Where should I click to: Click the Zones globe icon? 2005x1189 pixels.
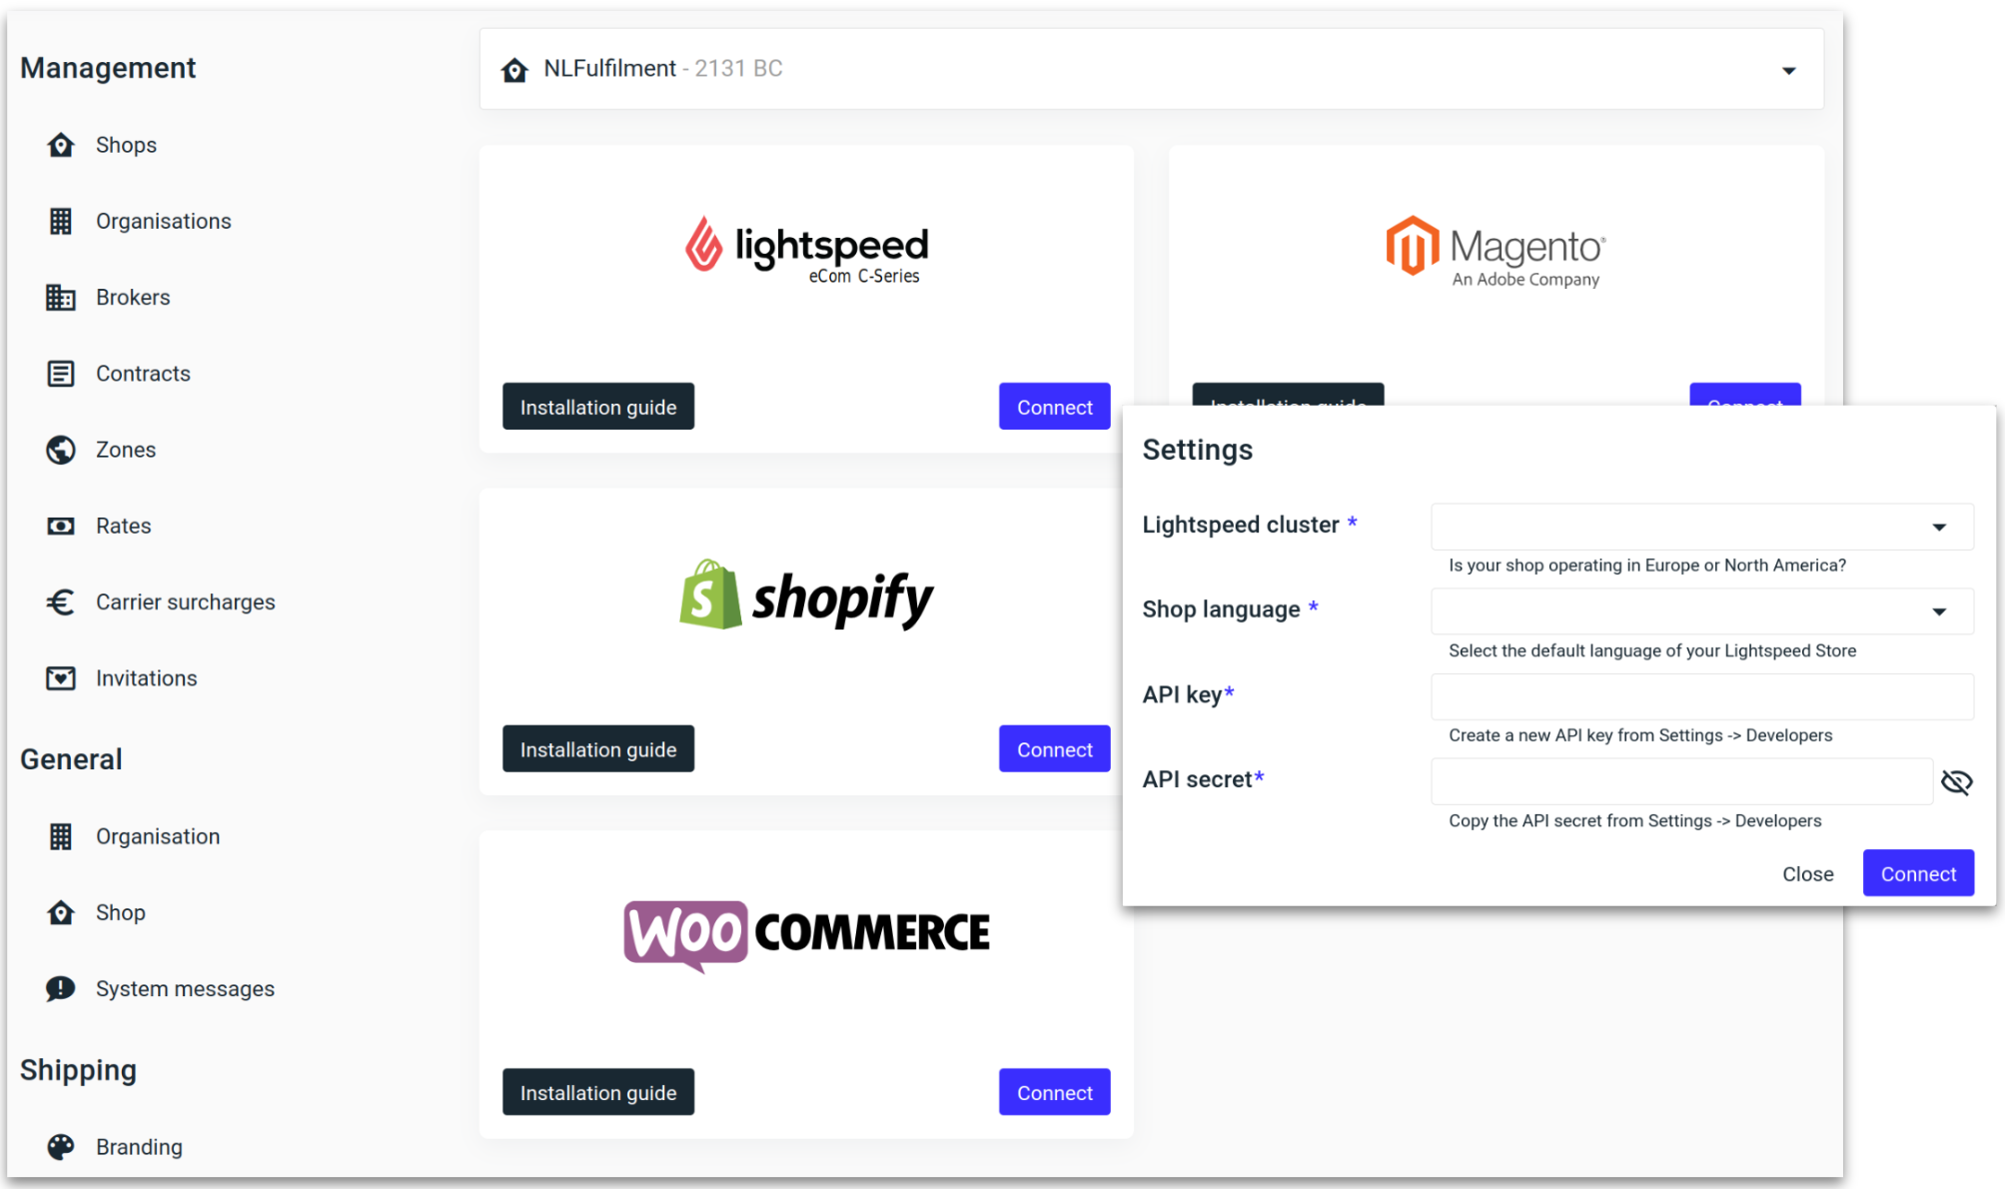(x=61, y=450)
